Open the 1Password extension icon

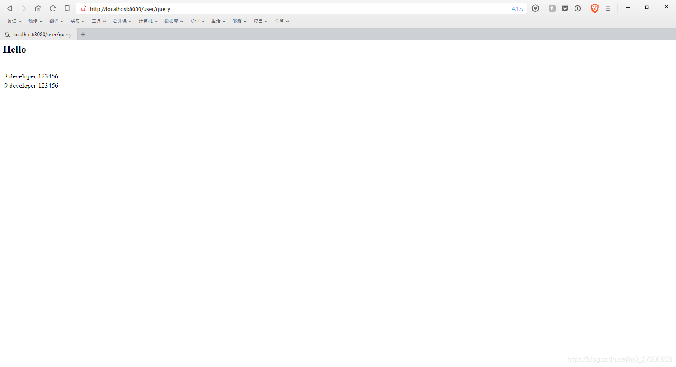(x=578, y=8)
